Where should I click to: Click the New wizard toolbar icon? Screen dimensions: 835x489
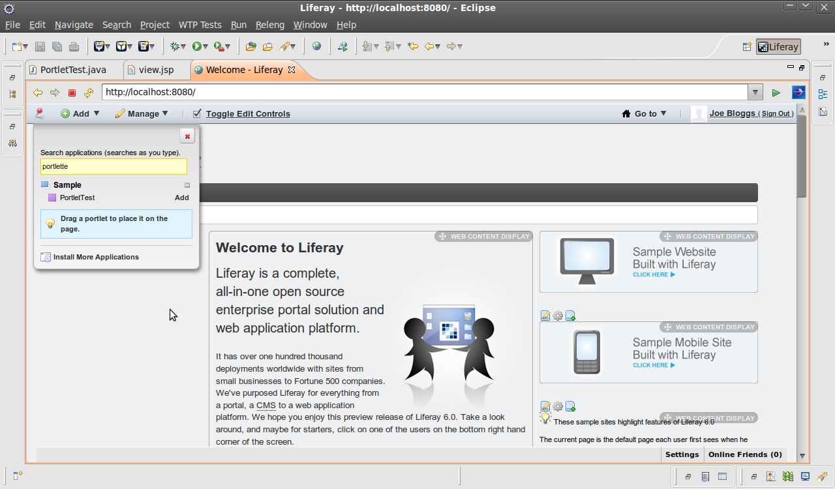point(18,46)
